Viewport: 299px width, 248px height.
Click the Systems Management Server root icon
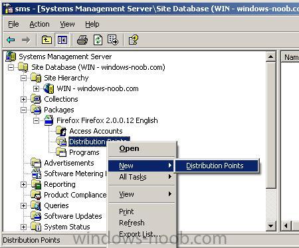pyautogui.click(x=11, y=57)
